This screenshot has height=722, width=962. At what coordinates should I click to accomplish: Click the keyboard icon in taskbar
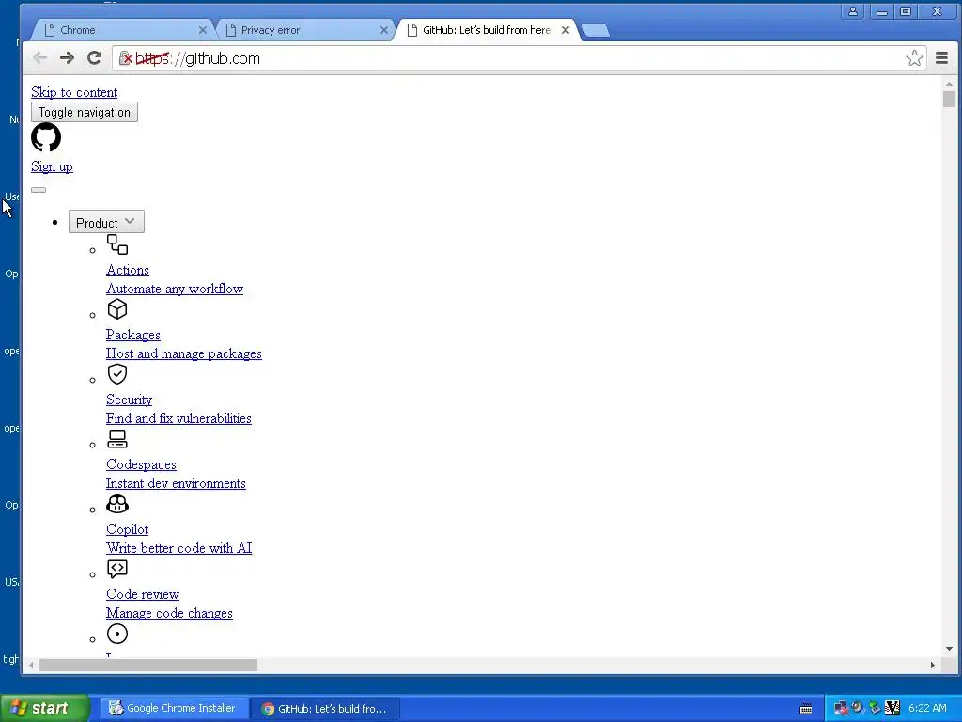806,709
